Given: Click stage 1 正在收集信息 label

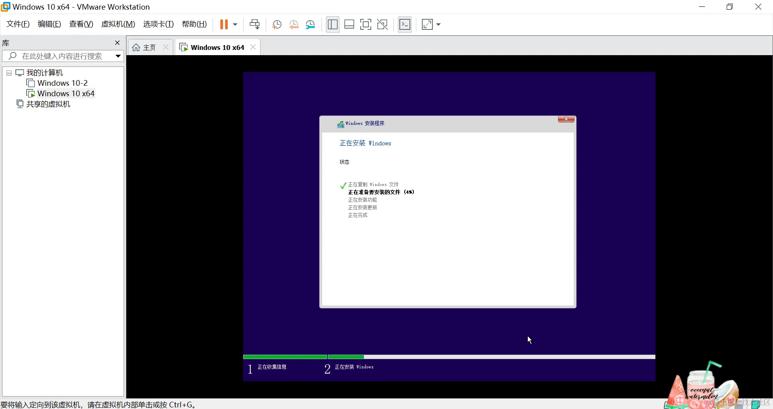Looking at the screenshot, I should [272, 367].
